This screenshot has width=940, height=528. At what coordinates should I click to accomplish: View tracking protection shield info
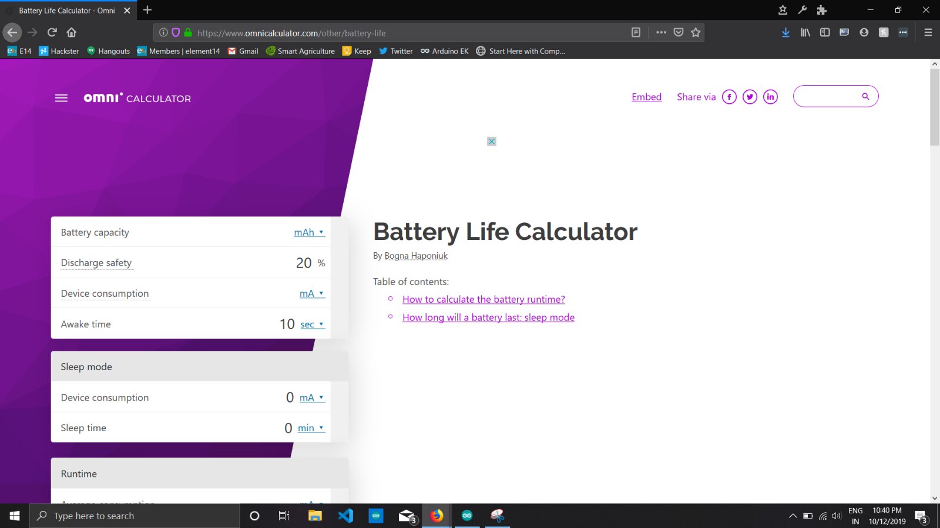click(176, 33)
